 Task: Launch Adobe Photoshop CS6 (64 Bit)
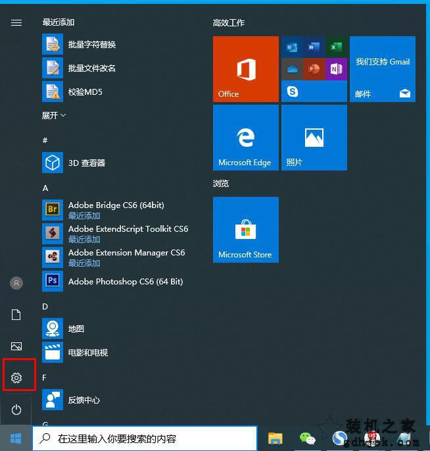tap(112, 281)
